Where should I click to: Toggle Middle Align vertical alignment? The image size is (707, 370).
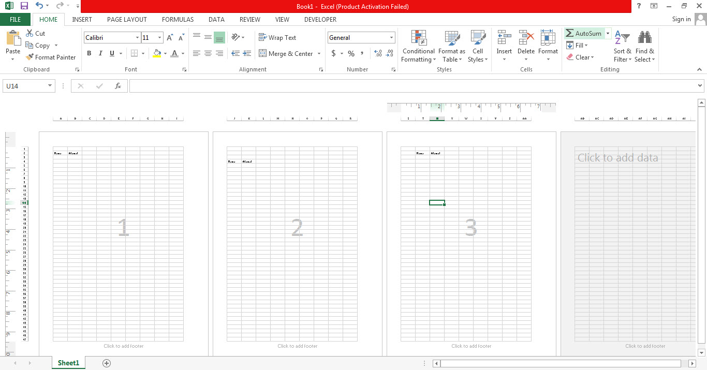point(208,37)
